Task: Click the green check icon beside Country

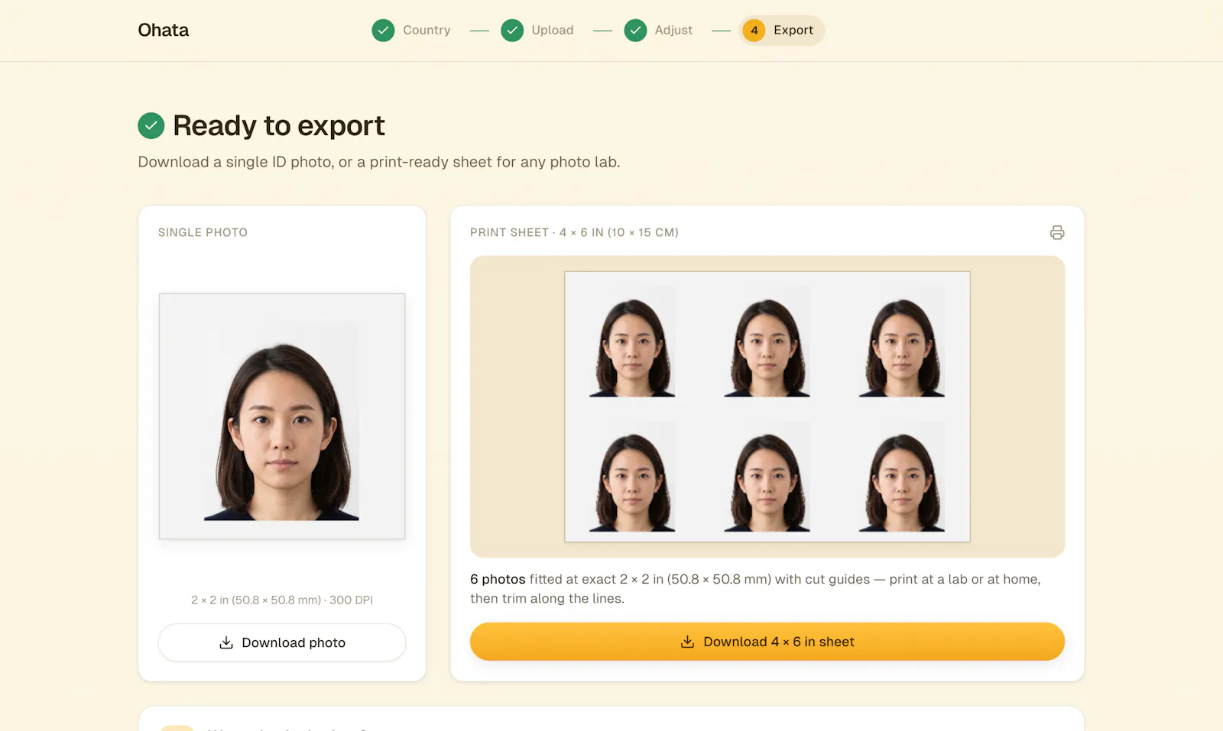Action: pyautogui.click(x=383, y=30)
